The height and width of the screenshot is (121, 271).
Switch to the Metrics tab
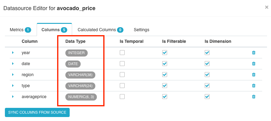coord(20,30)
